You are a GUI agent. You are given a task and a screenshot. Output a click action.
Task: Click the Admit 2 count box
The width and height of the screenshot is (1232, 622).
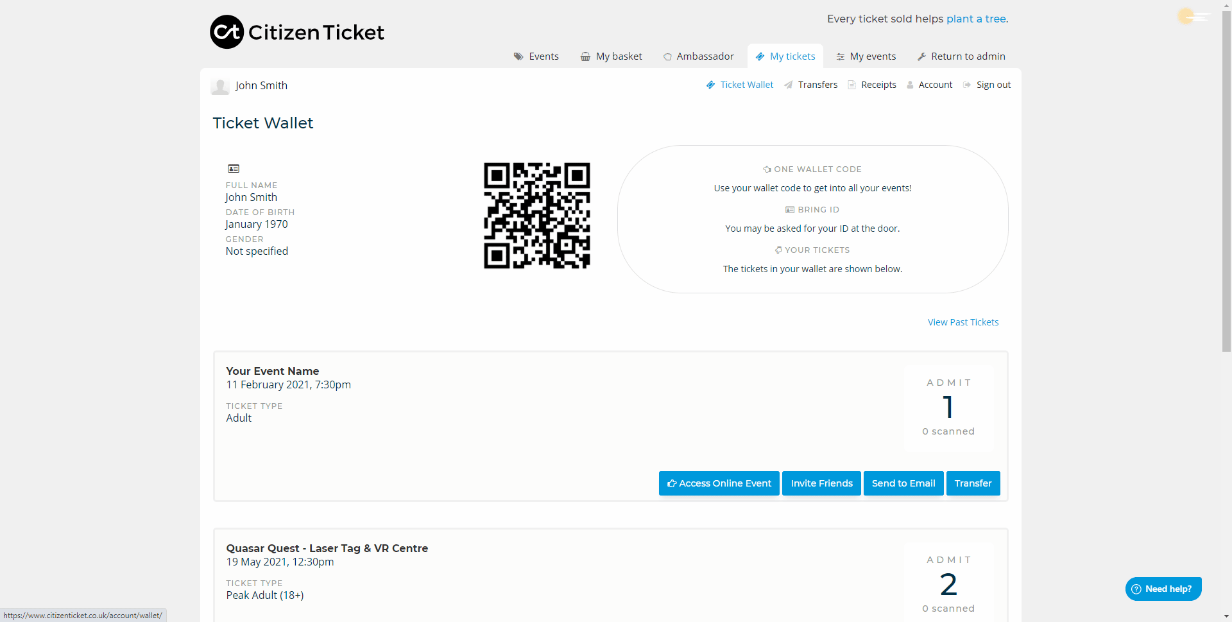click(x=949, y=583)
